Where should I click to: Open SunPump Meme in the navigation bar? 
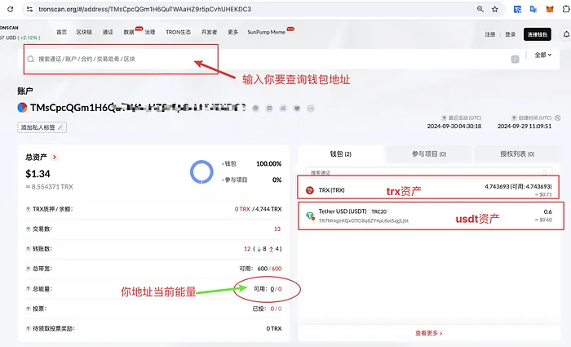(267, 32)
